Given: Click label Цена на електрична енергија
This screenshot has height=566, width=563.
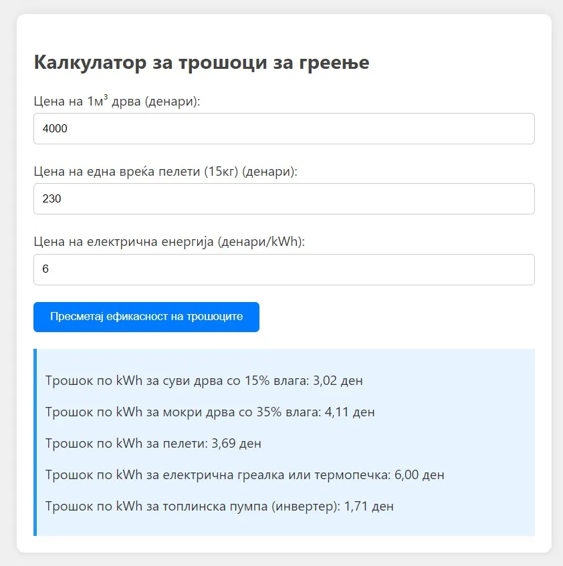Looking at the screenshot, I should (x=169, y=241).
